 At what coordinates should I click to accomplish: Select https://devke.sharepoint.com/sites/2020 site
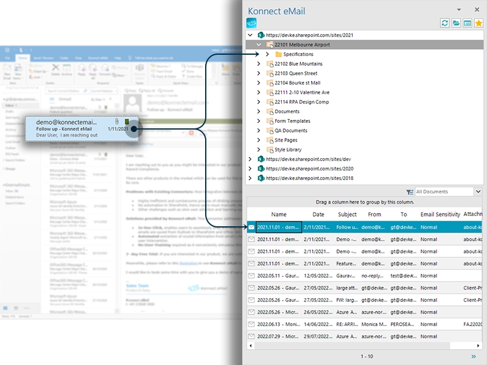(x=310, y=169)
